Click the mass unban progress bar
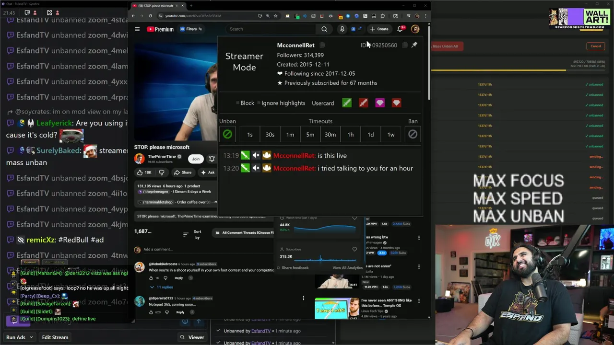 tap(518, 70)
